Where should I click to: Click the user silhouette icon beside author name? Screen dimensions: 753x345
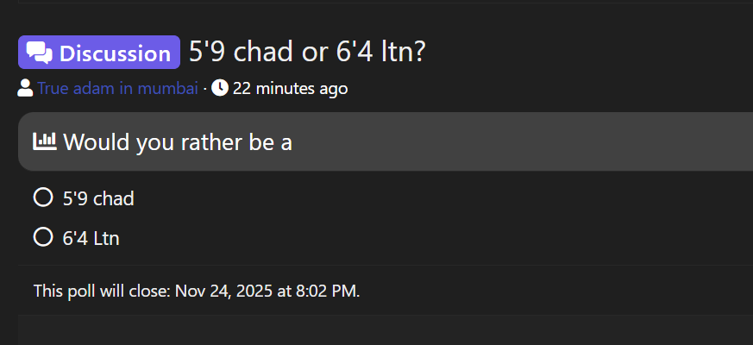pos(26,88)
